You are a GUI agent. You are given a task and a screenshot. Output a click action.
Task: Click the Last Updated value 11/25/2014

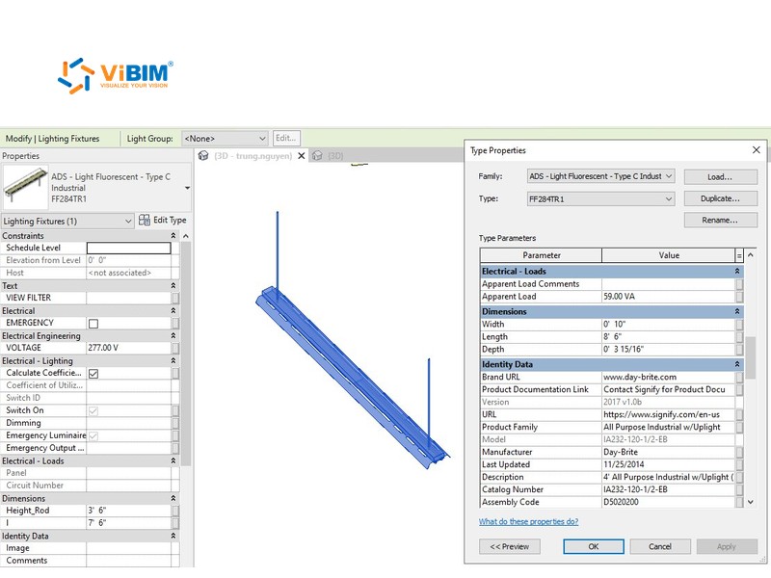pos(668,464)
